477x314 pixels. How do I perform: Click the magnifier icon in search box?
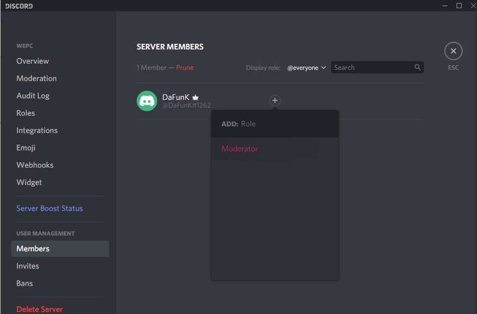(x=417, y=67)
